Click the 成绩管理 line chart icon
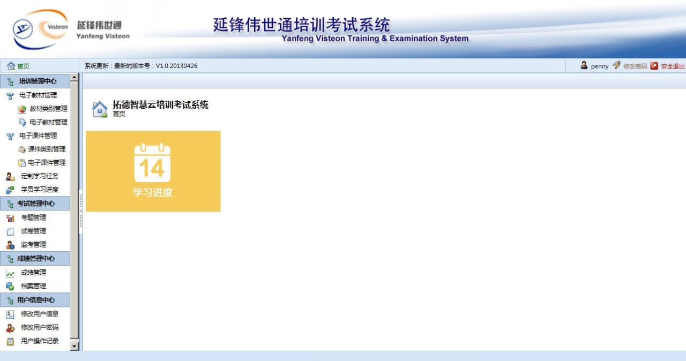The image size is (686, 361). (x=10, y=273)
